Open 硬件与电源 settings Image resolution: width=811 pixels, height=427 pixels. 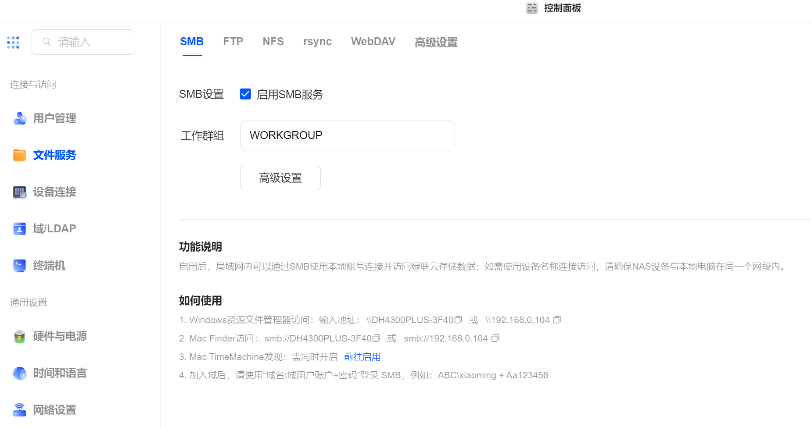click(x=60, y=336)
